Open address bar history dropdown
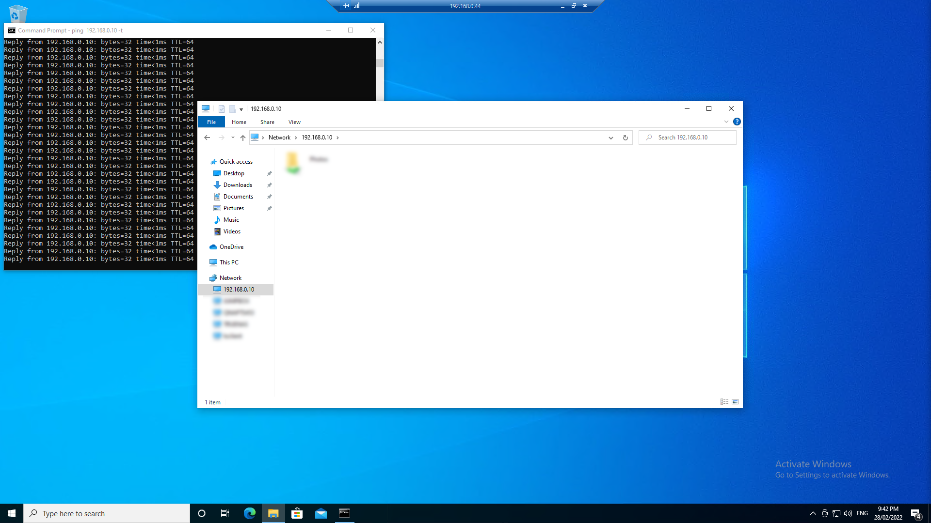The height and width of the screenshot is (523, 931). [x=610, y=138]
